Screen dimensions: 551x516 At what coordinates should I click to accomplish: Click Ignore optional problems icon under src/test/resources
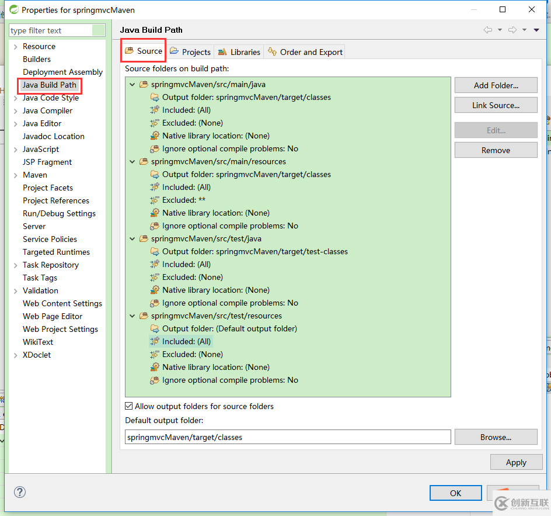(155, 380)
